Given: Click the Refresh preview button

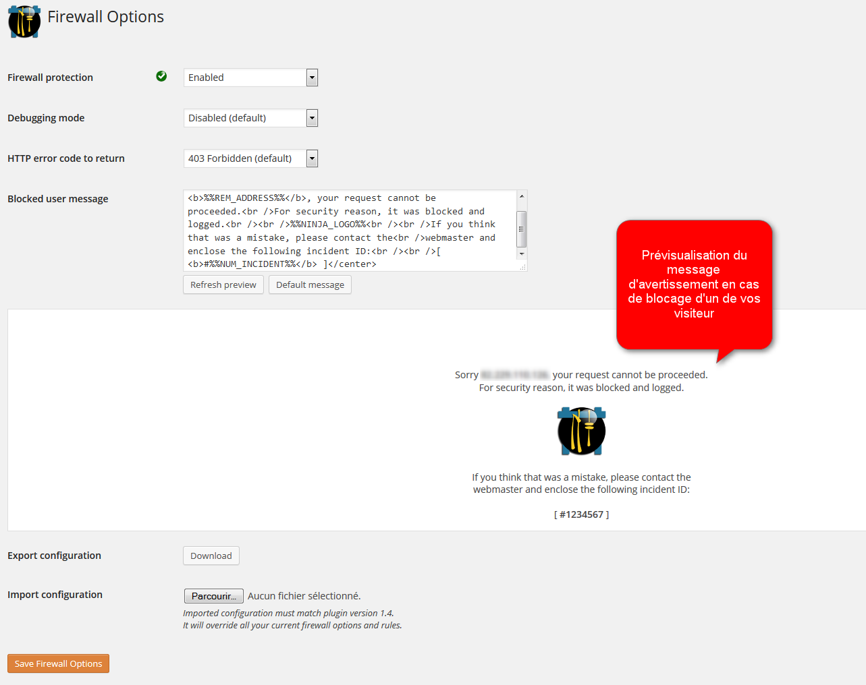Looking at the screenshot, I should coord(223,285).
